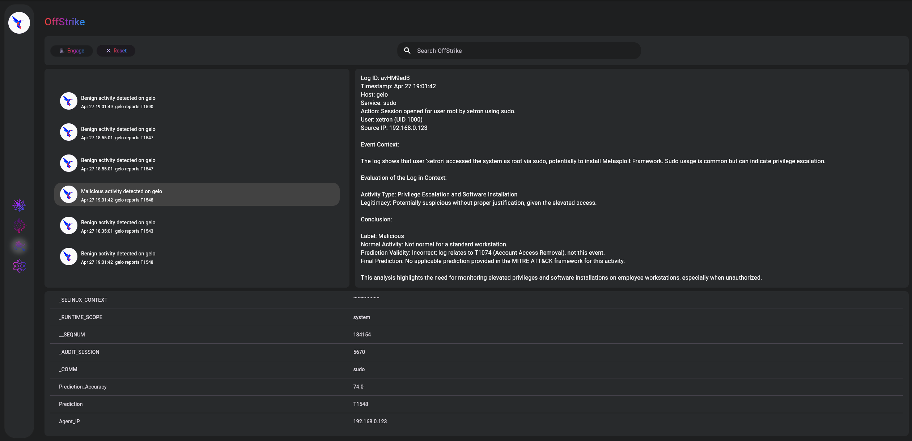Click the 'system' value cell
912x441 pixels.
point(362,317)
